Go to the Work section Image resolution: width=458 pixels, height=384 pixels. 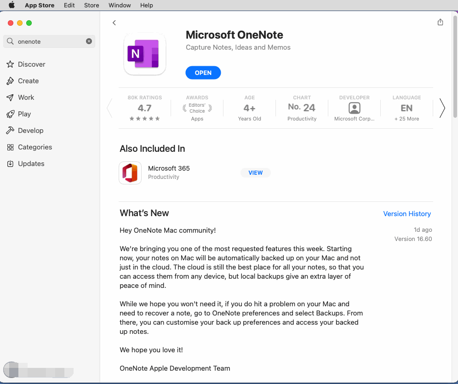(x=20, y=97)
